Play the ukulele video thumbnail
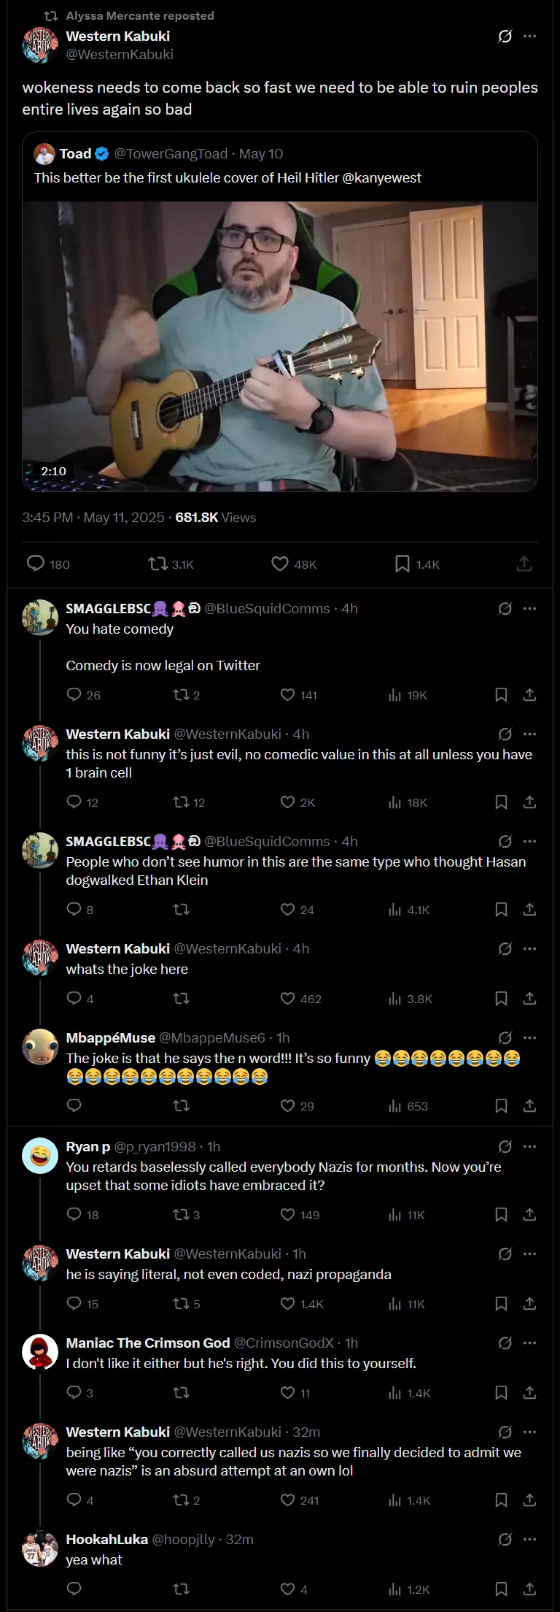Viewport: 560px width, 1612px height. [279, 346]
